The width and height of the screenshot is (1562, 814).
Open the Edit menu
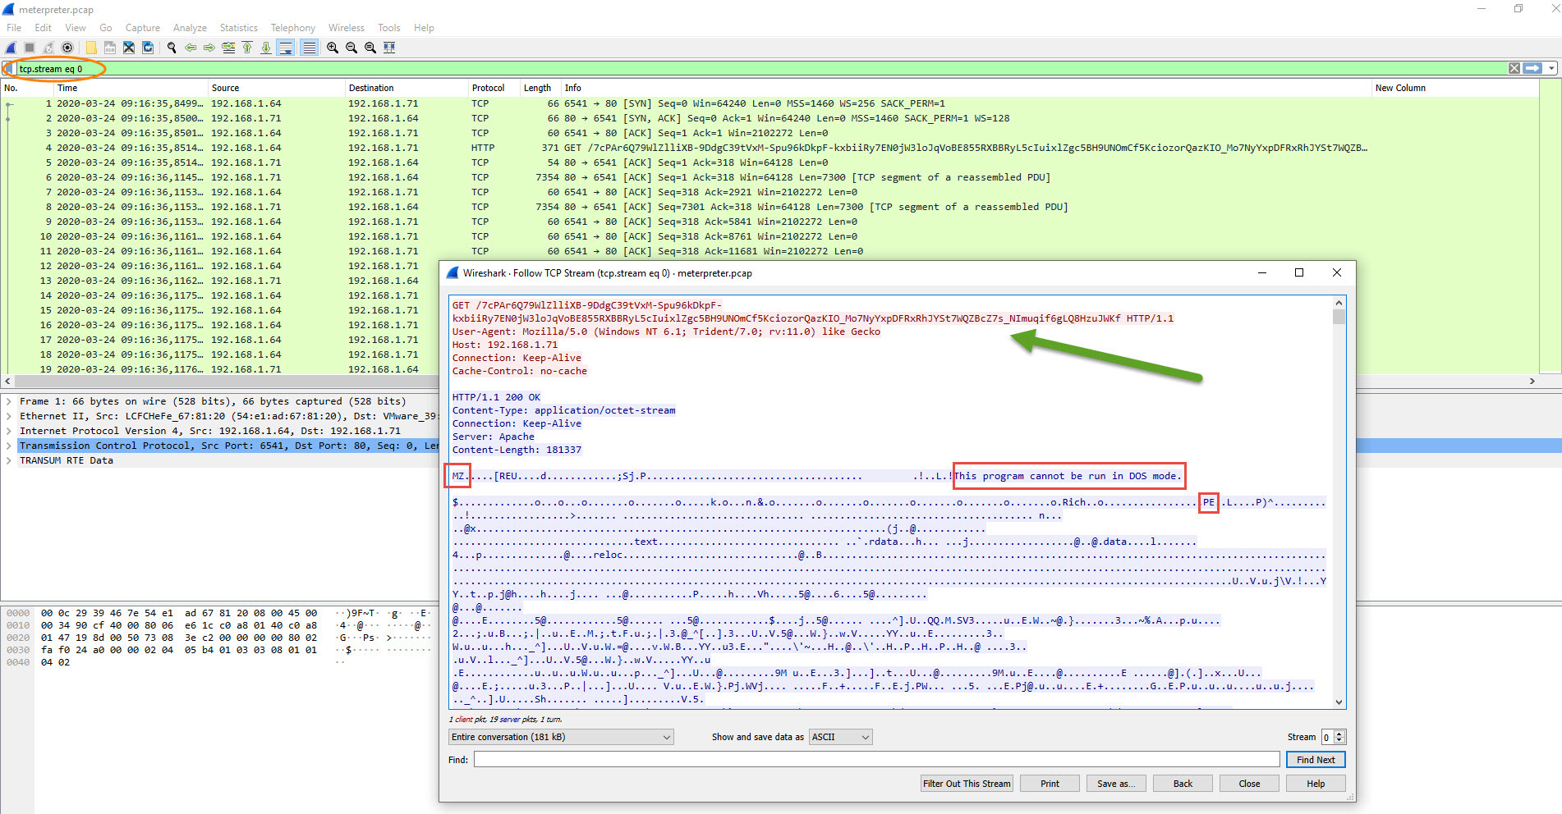coord(43,28)
